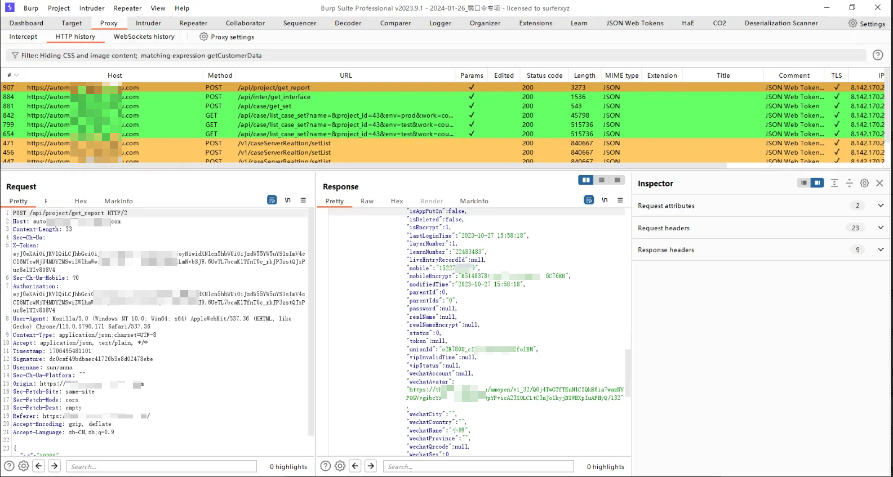Switch to the top-bottom stacked layout
Image resolution: width=893 pixels, height=477 pixels.
[x=602, y=180]
